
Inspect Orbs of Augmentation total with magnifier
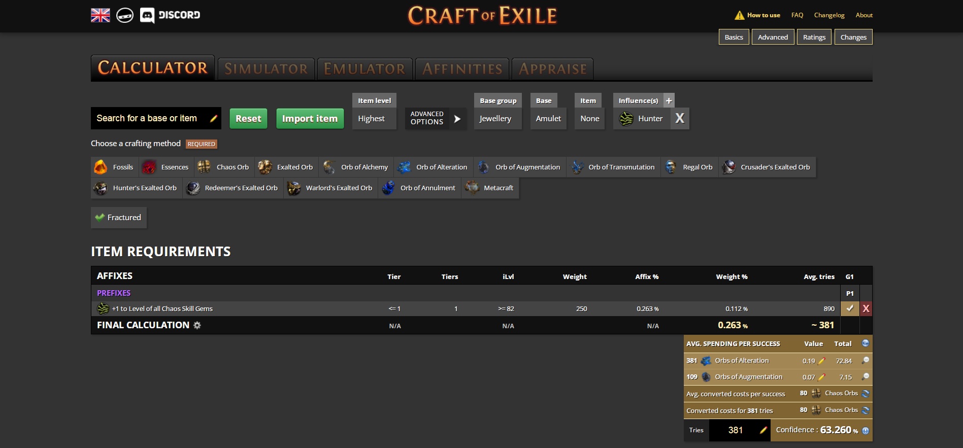[x=866, y=376]
